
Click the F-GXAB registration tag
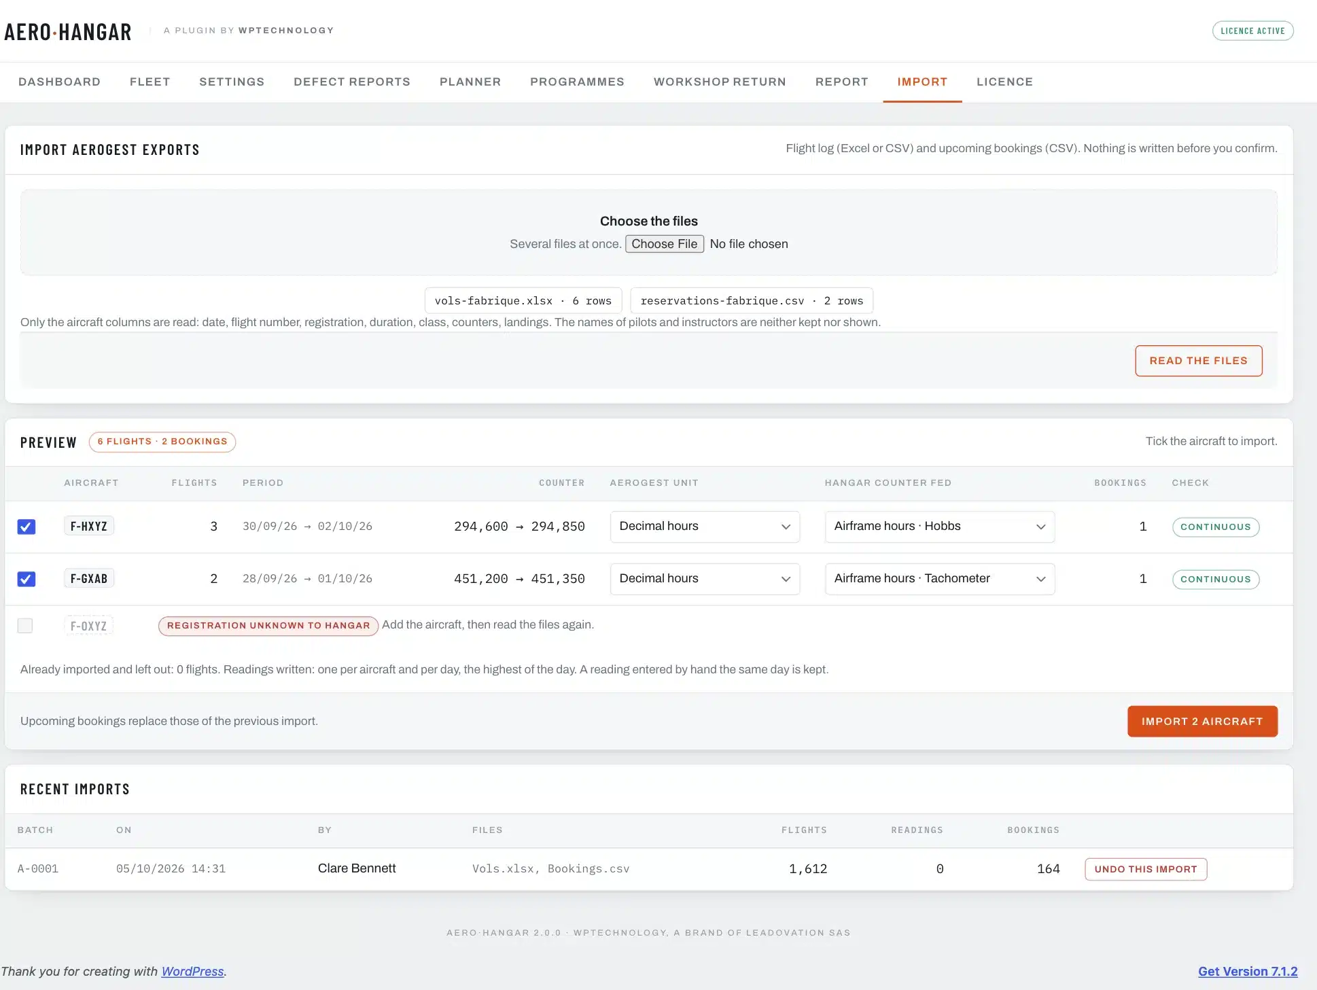coord(89,579)
